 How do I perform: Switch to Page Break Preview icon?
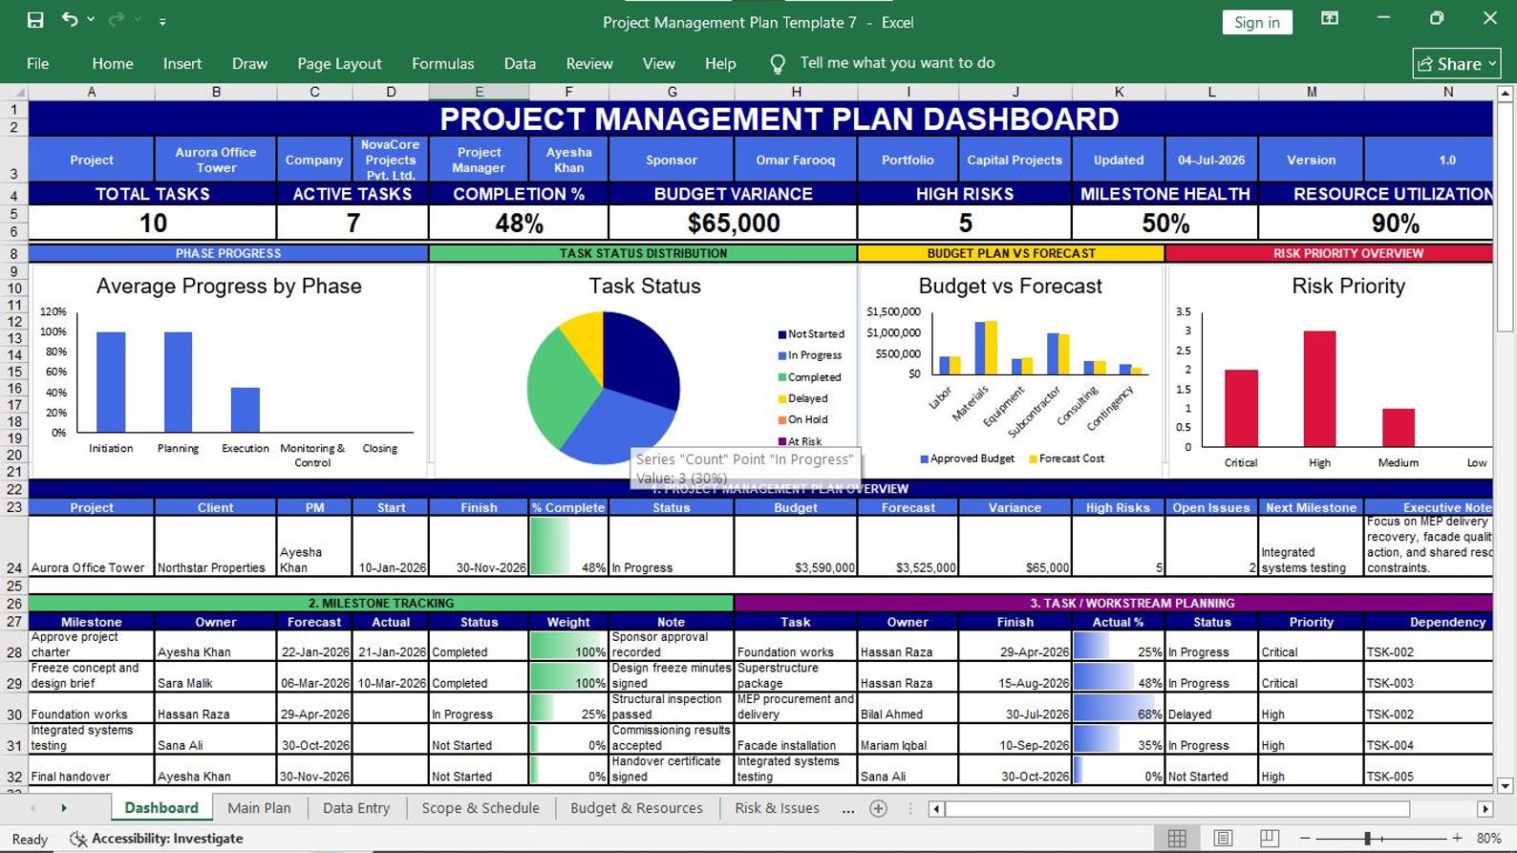(x=1270, y=839)
